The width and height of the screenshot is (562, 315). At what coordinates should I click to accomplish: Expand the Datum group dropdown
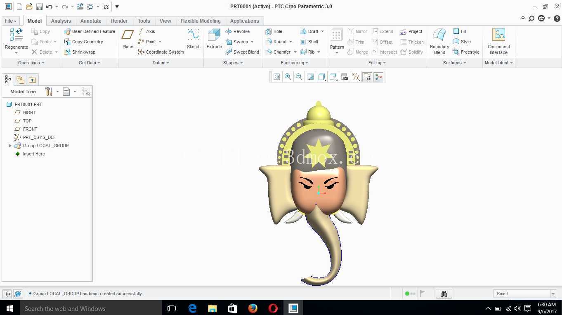(x=161, y=63)
